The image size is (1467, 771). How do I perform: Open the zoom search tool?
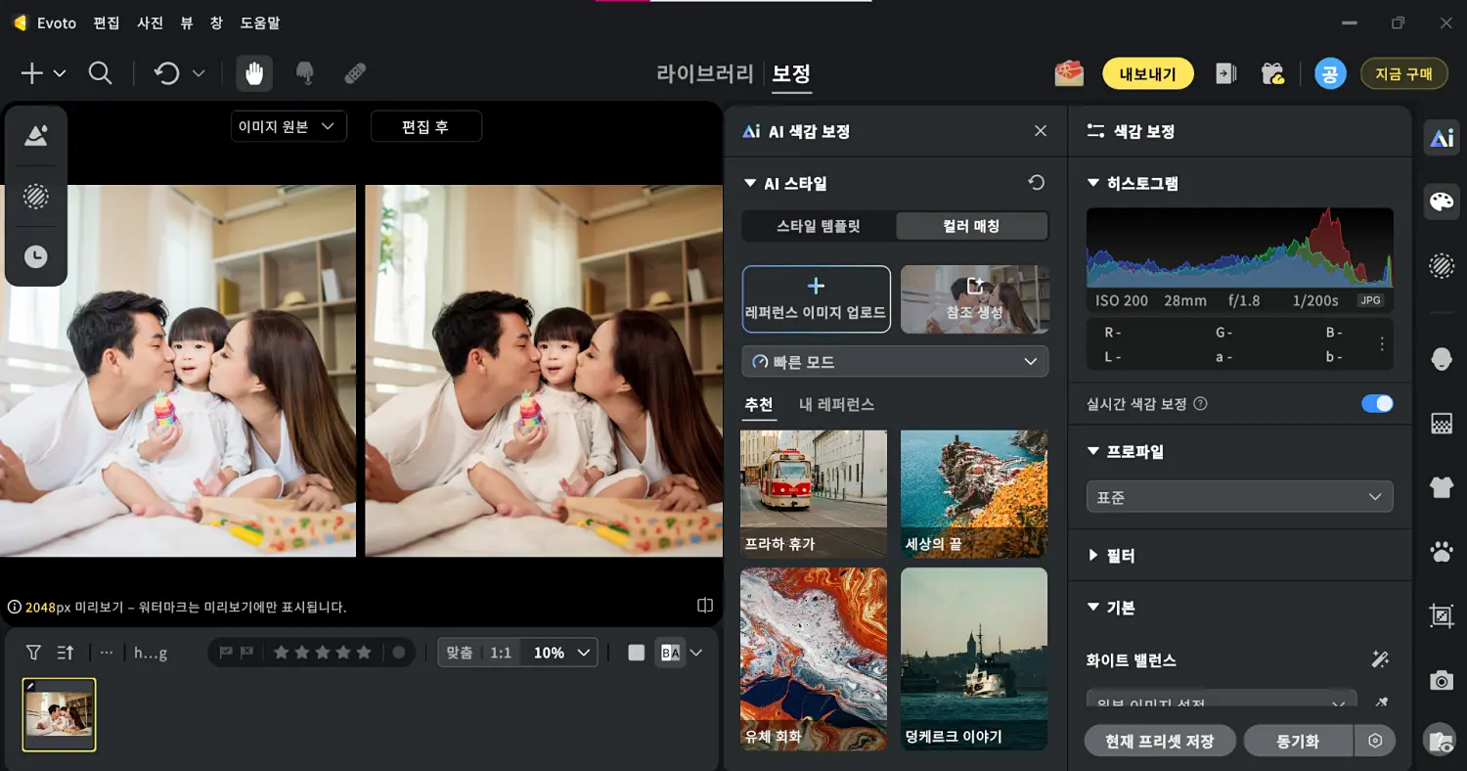(x=101, y=73)
